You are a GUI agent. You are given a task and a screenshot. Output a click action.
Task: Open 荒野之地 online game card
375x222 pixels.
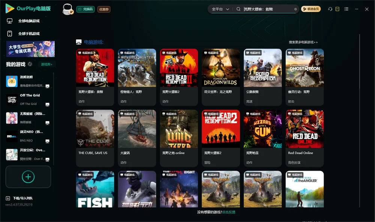pos(179,138)
